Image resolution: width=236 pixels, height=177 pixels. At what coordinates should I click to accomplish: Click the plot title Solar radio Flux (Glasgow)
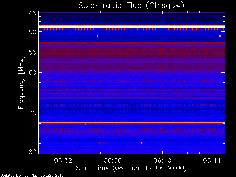coord(131,6)
